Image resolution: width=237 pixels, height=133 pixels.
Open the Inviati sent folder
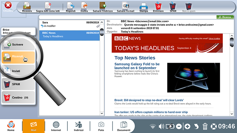click(x=18, y=71)
